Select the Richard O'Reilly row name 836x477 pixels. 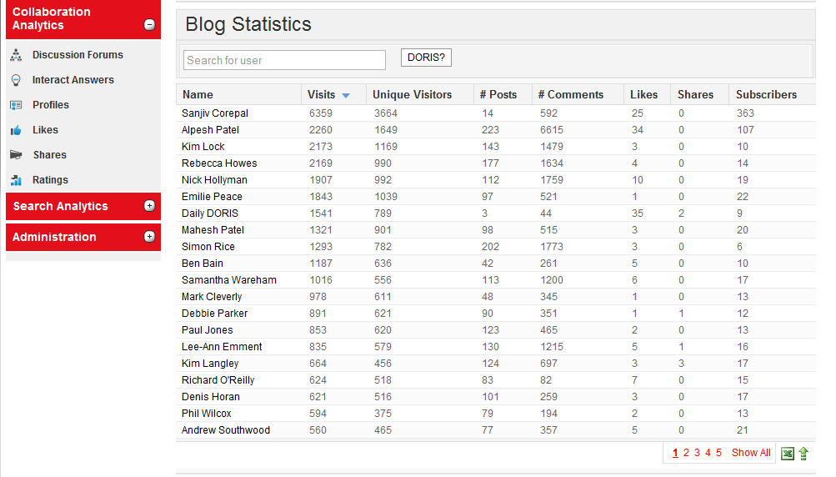pos(218,380)
